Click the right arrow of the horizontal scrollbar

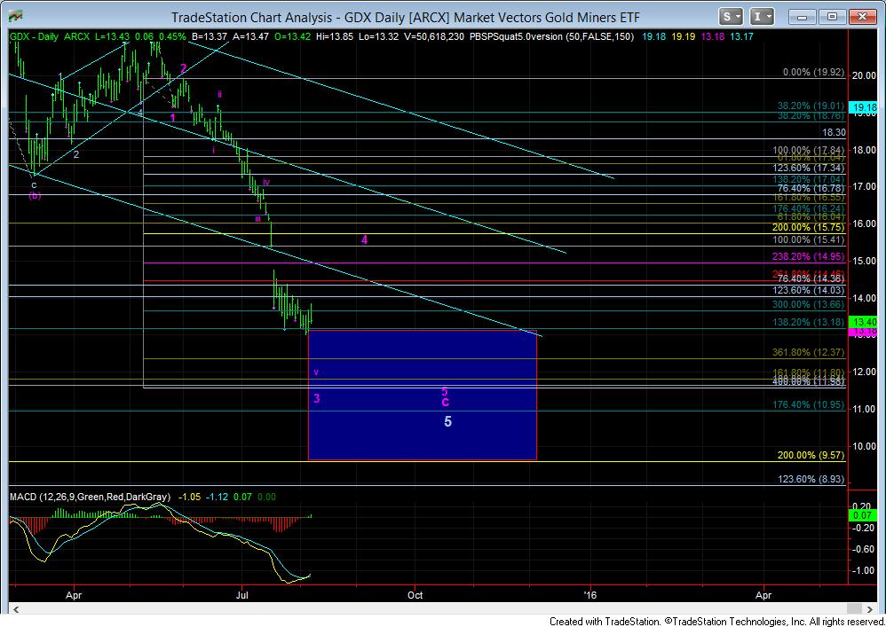point(870,609)
